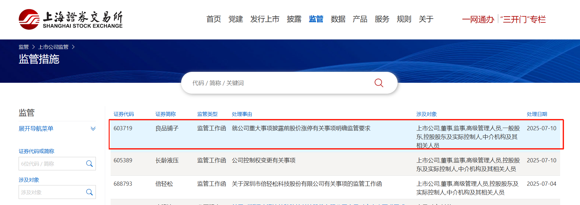The width and height of the screenshot is (580, 205).
Task: Open 公司控制权变更有关事项 entry
Action: click(x=264, y=160)
